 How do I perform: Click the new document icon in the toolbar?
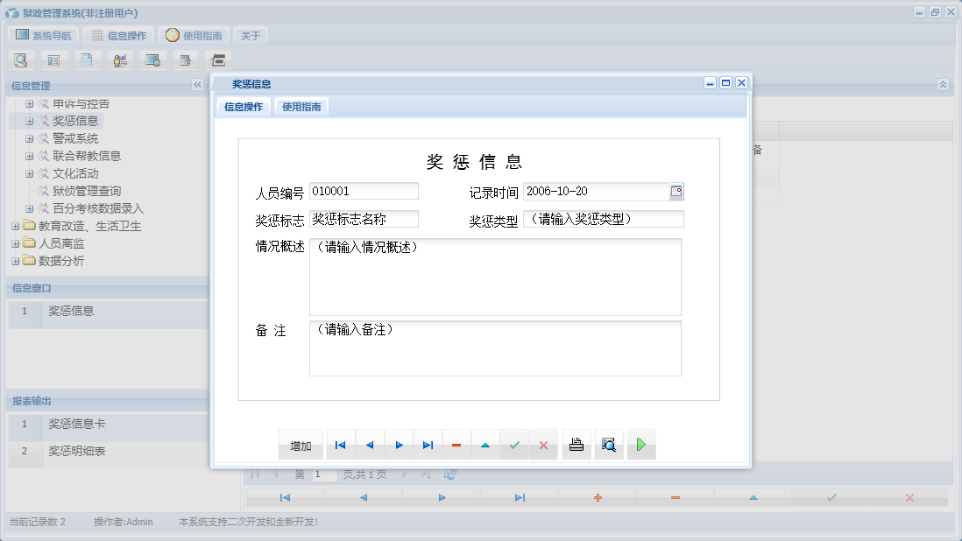pyautogui.click(x=88, y=60)
